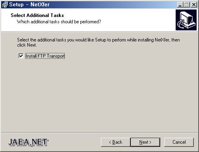The width and height of the screenshot is (199, 152).
Task: Click empty space between logo and Back button
Action: tap(74, 142)
